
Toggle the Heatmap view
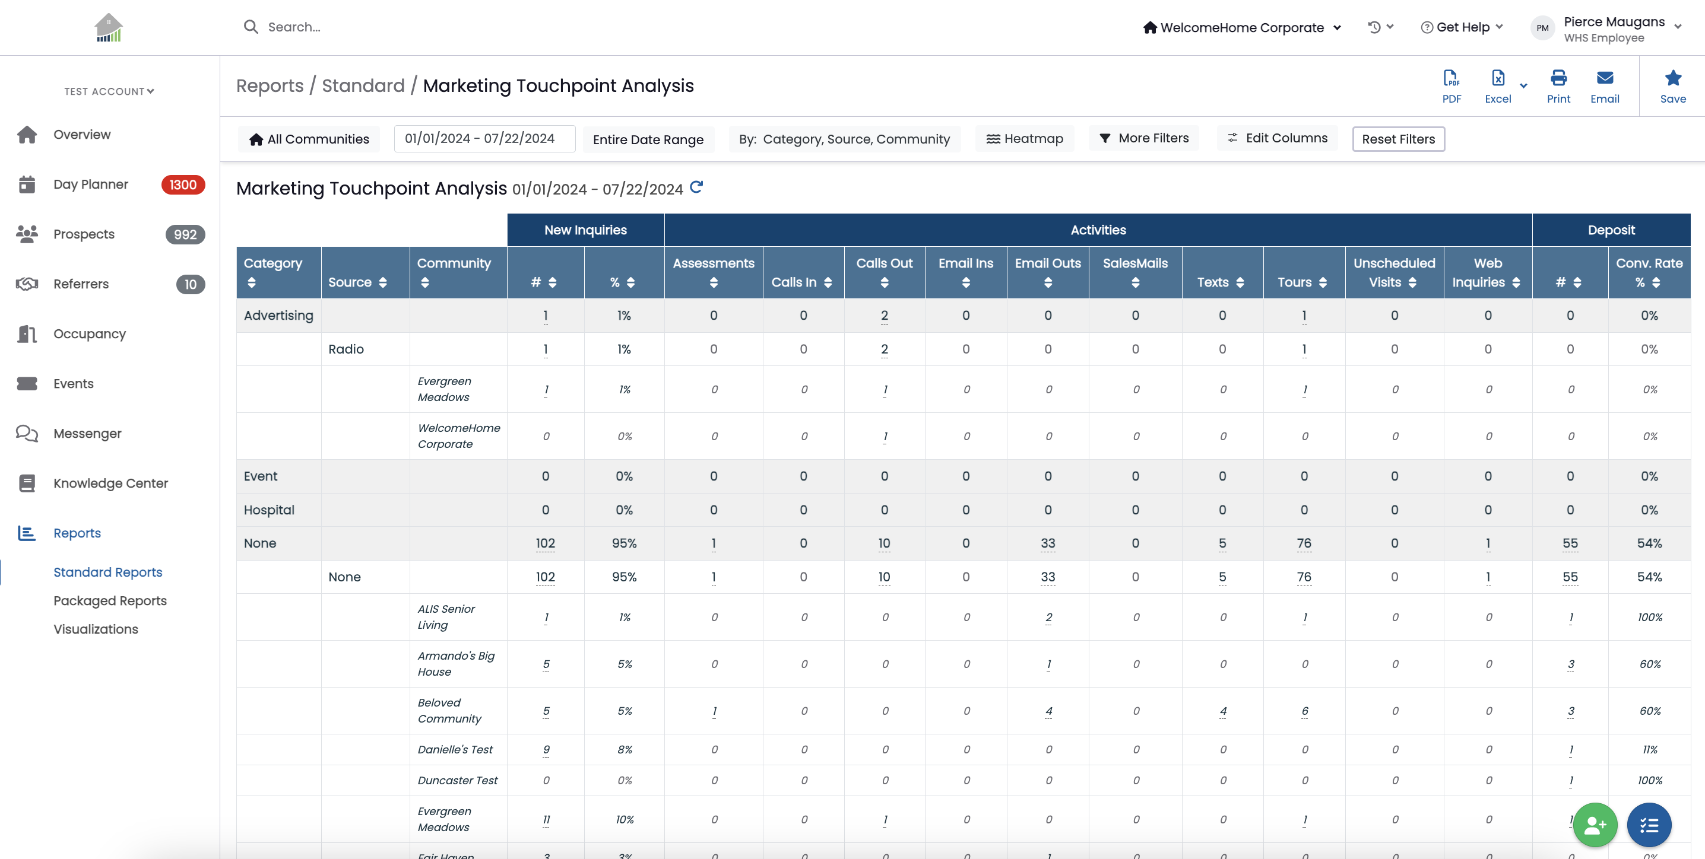(x=1024, y=138)
